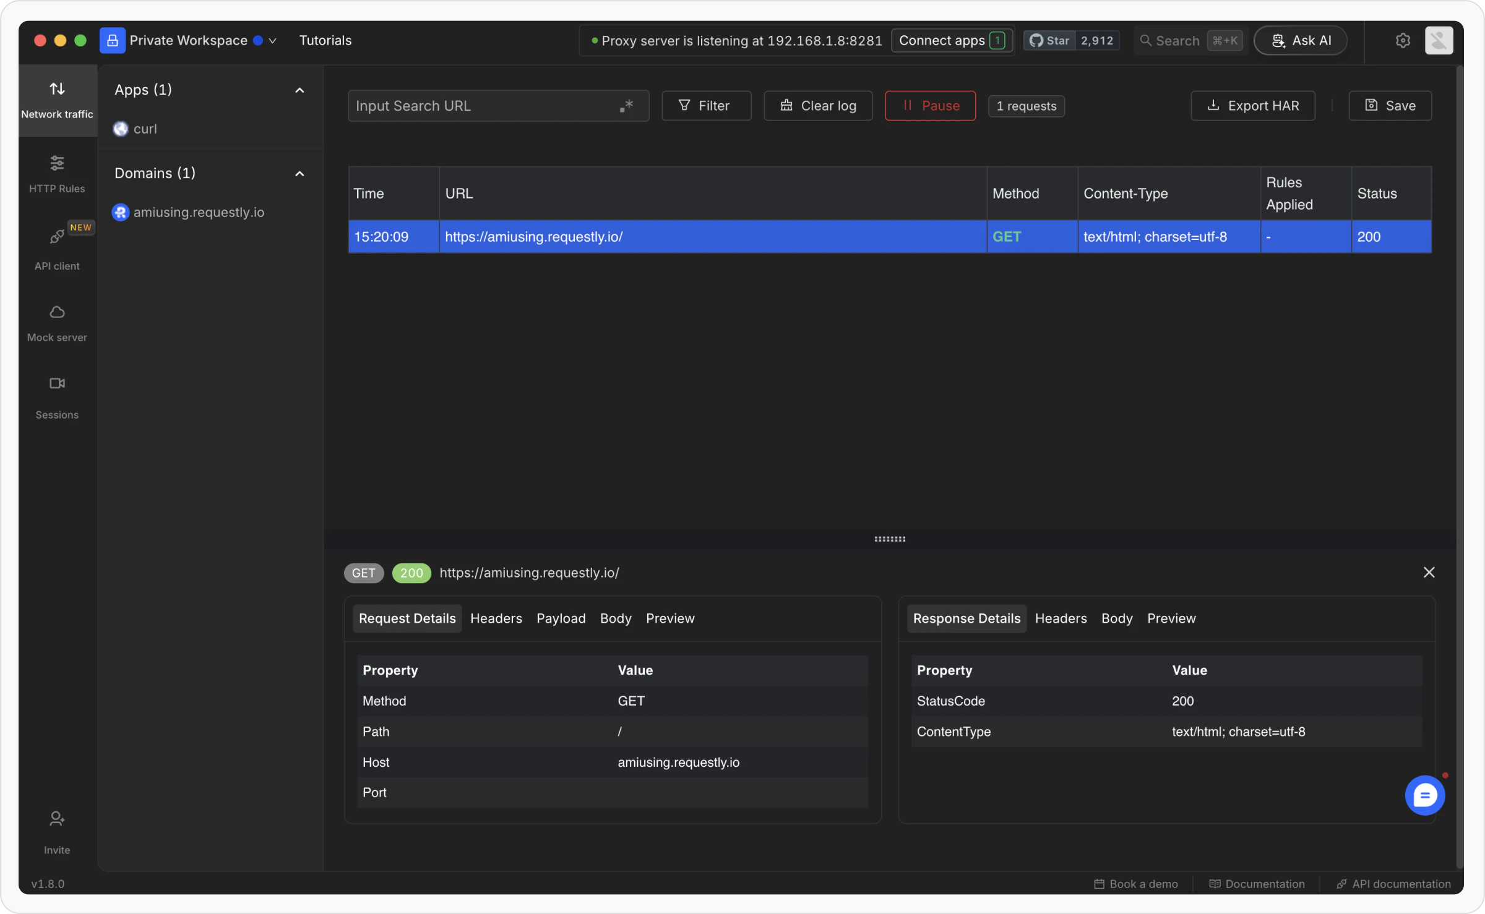The height and width of the screenshot is (914, 1485).
Task: Open the API client sidebar section
Action: tap(57, 249)
